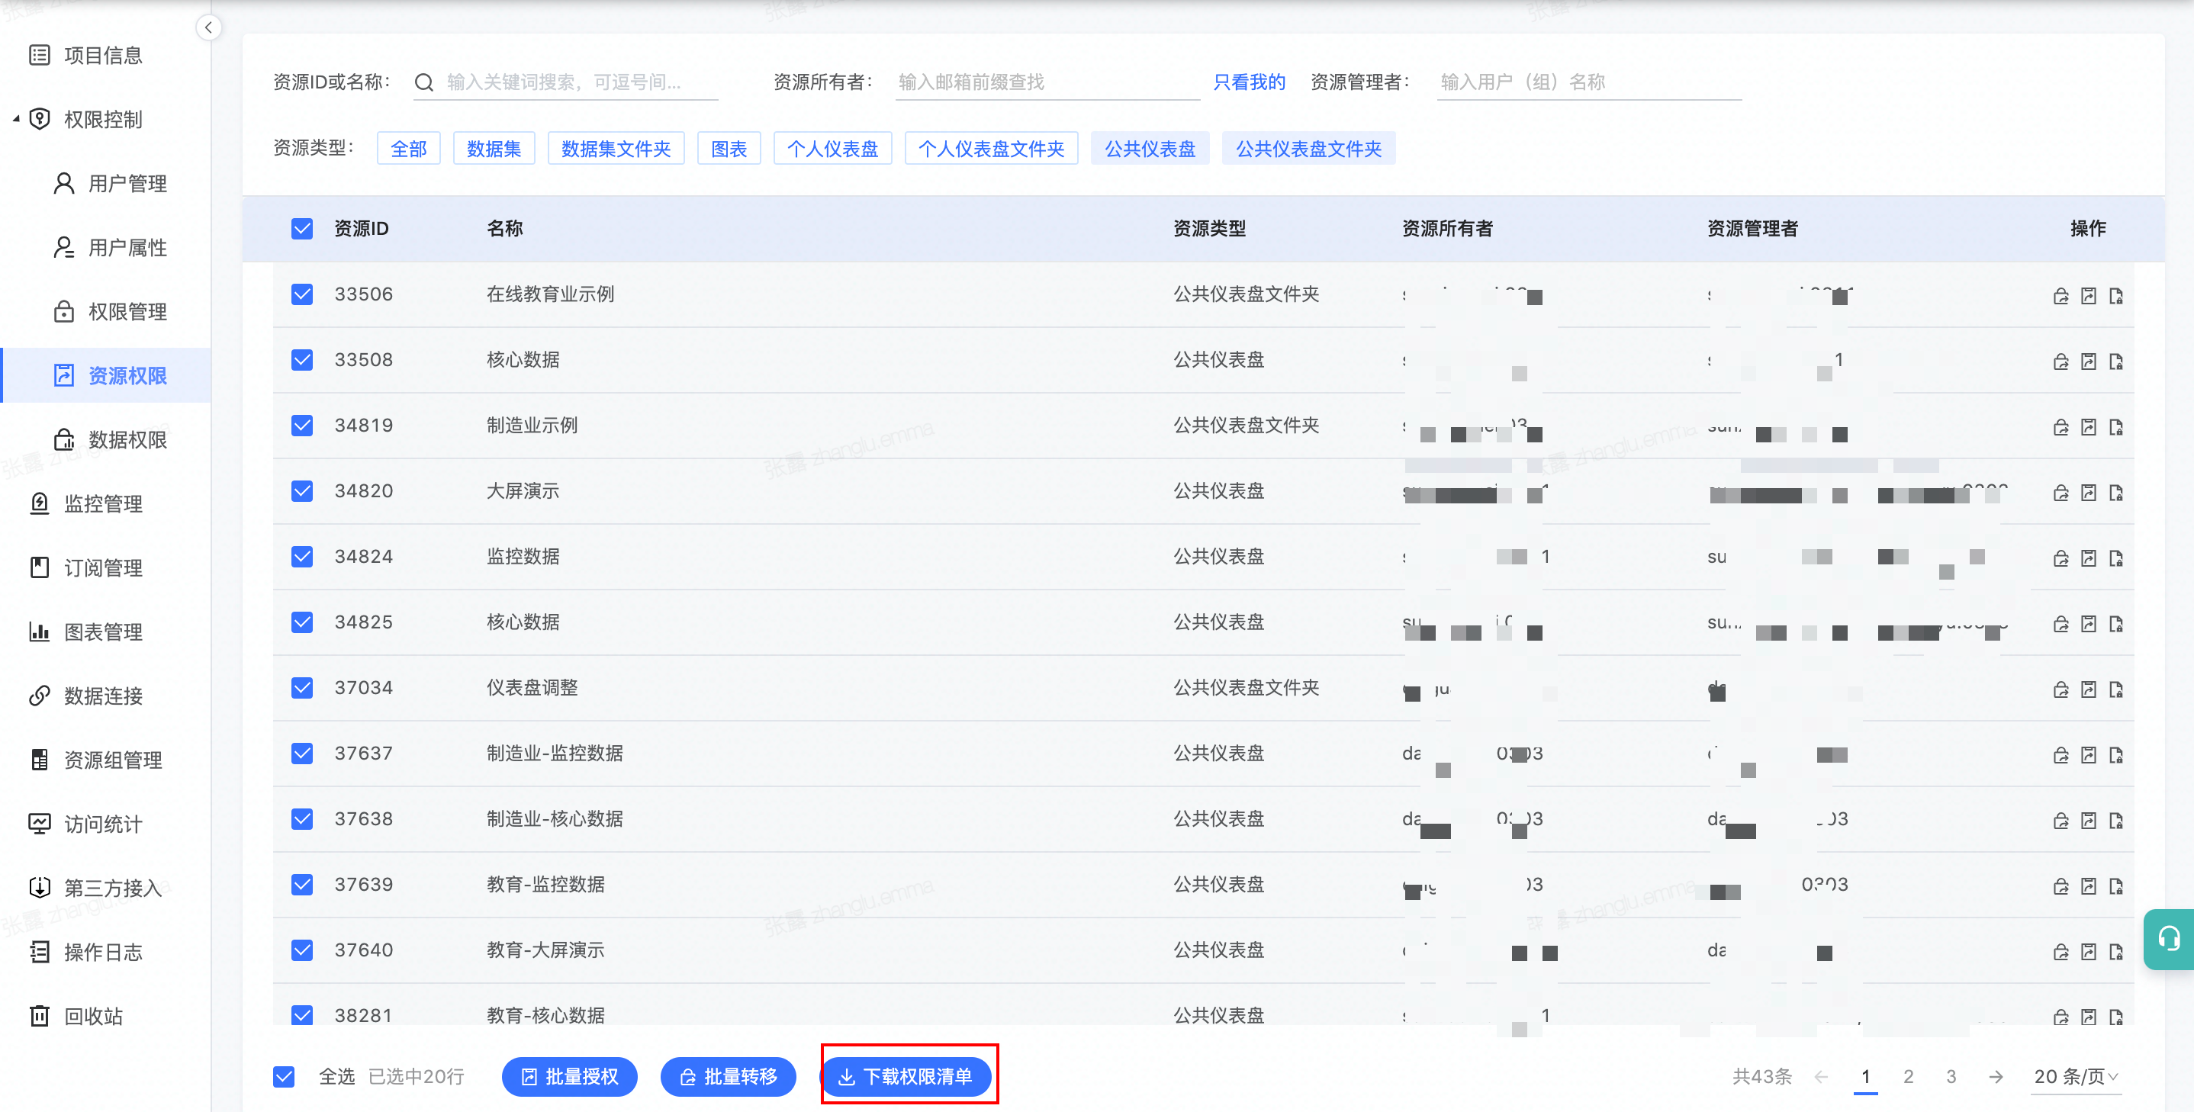Open 用户管理 in the sidebar
The height and width of the screenshot is (1112, 2194).
pyautogui.click(x=127, y=184)
